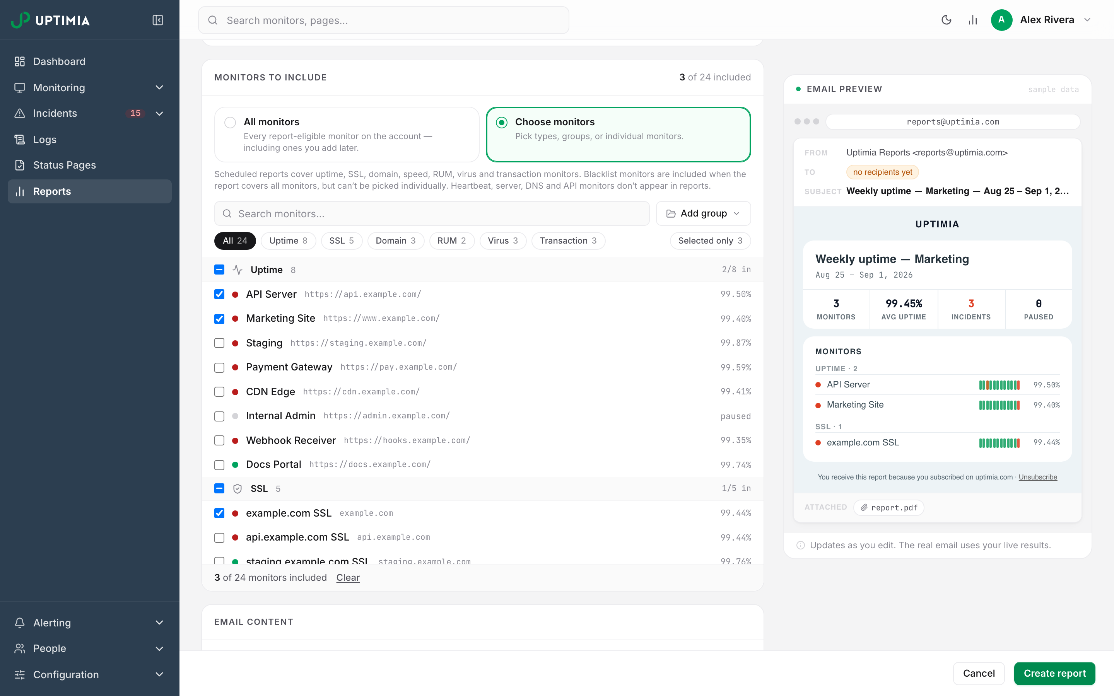Expand the Monitoring sidebar chevron
1114x696 pixels.
pyautogui.click(x=159, y=87)
